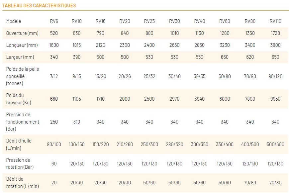Select the 500/600 oil flow value
Screen dimensions: 289x193
tap(275, 145)
